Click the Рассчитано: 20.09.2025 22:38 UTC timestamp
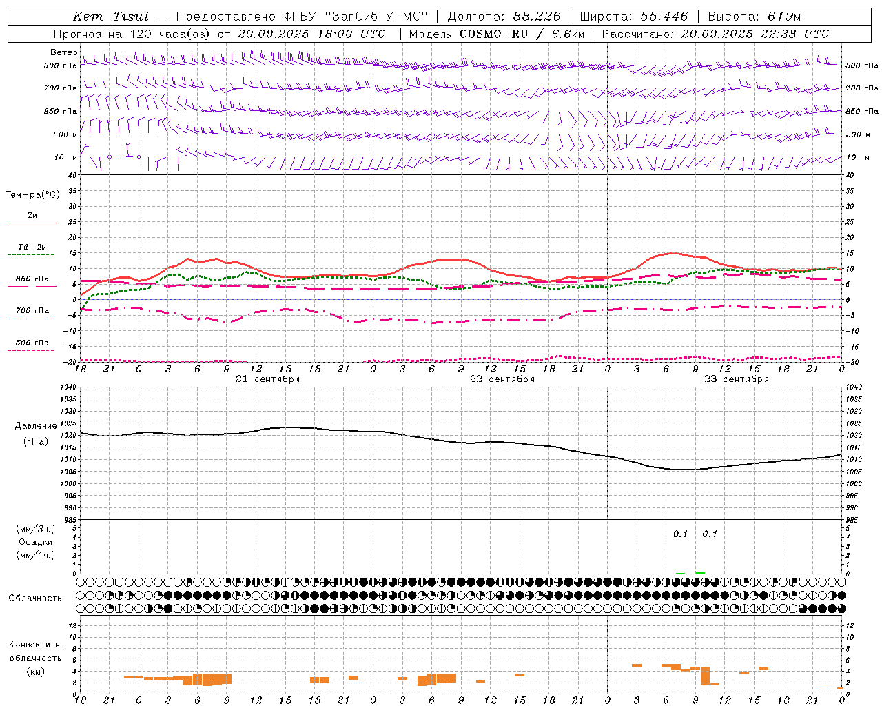The image size is (882, 706). (x=715, y=34)
